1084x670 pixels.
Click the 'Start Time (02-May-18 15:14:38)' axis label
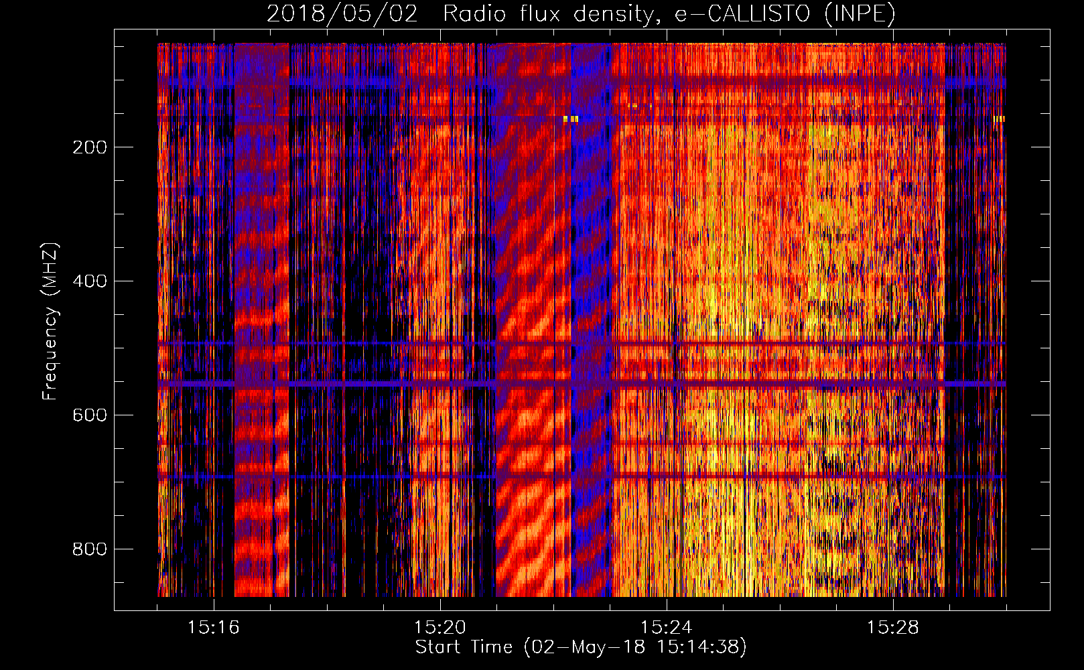581,647
